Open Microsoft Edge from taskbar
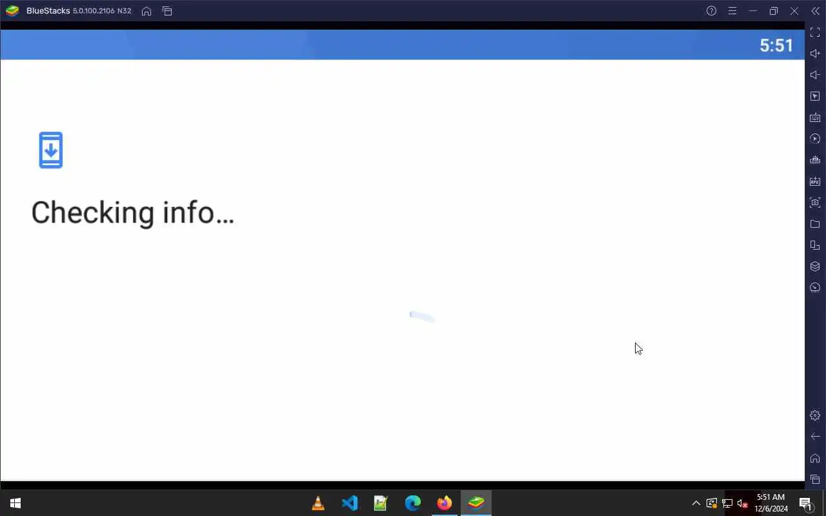The height and width of the screenshot is (516, 826). tap(413, 503)
